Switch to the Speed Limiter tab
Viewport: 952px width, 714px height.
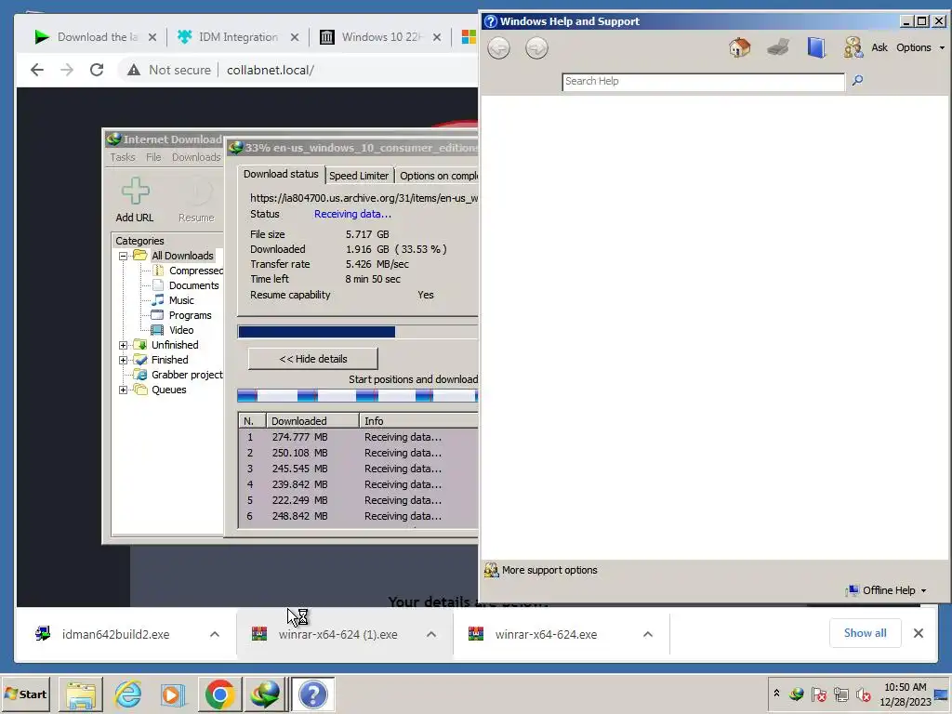359,176
